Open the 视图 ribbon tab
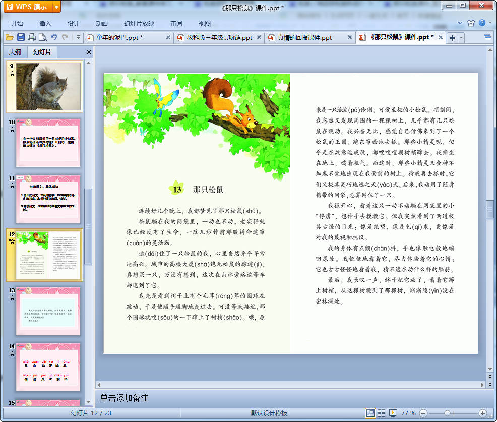 [205, 24]
